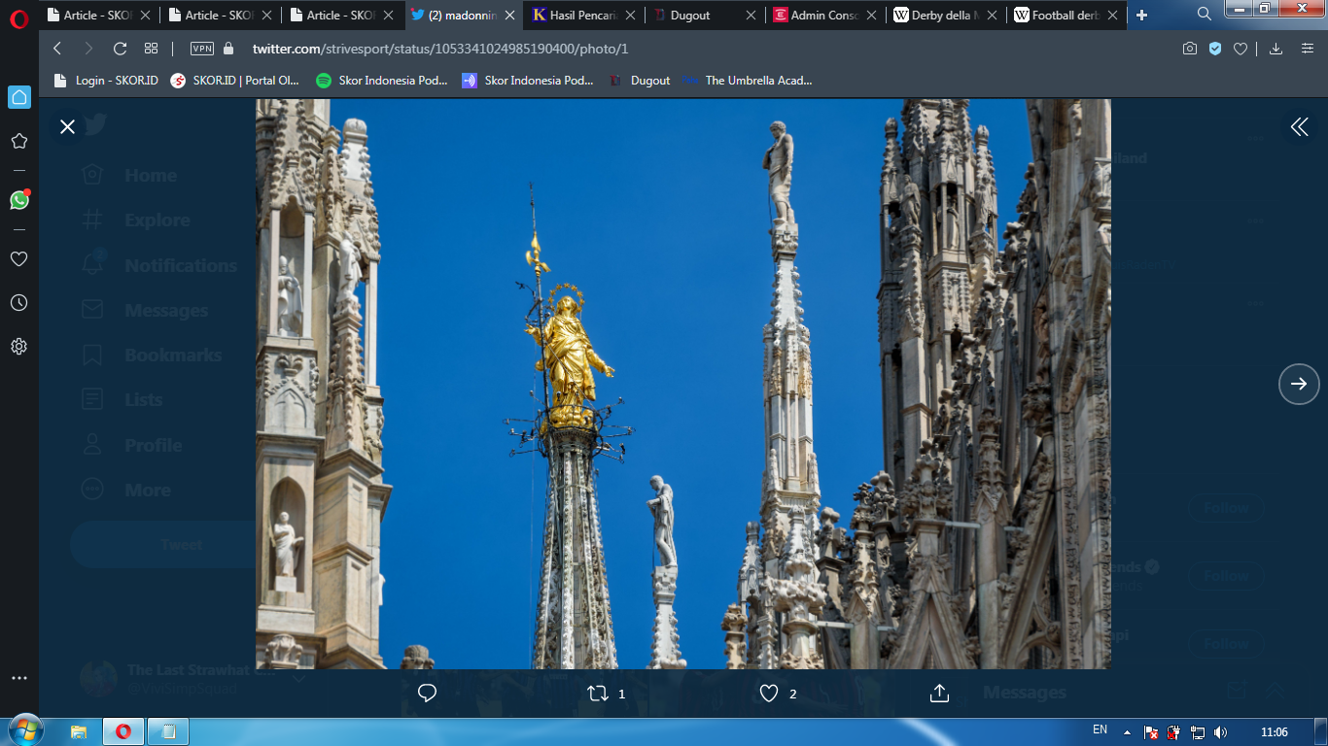Switch to Hasil Pencarian tab
Image resolution: width=1328 pixels, height=746 pixels.
[x=584, y=16]
